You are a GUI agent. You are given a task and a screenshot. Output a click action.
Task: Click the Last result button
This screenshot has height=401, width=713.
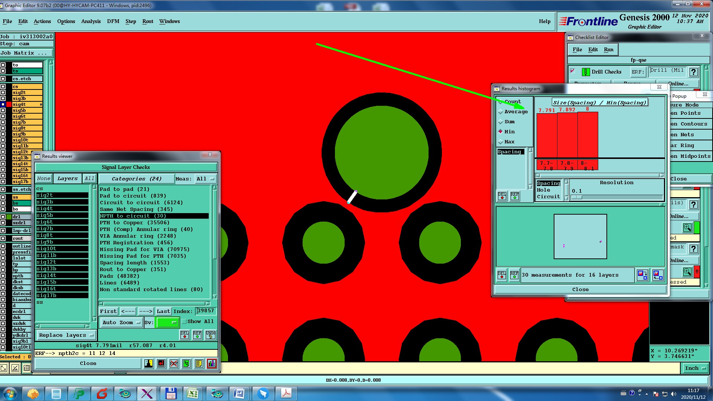click(x=163, y=312)
